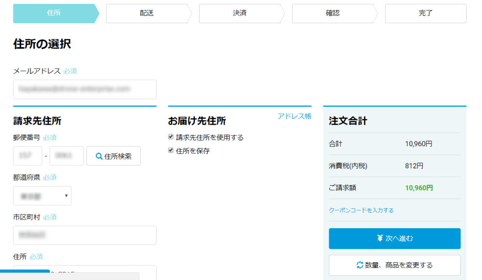
Task: Open the 確認 step tab
Action: (335, 13)
